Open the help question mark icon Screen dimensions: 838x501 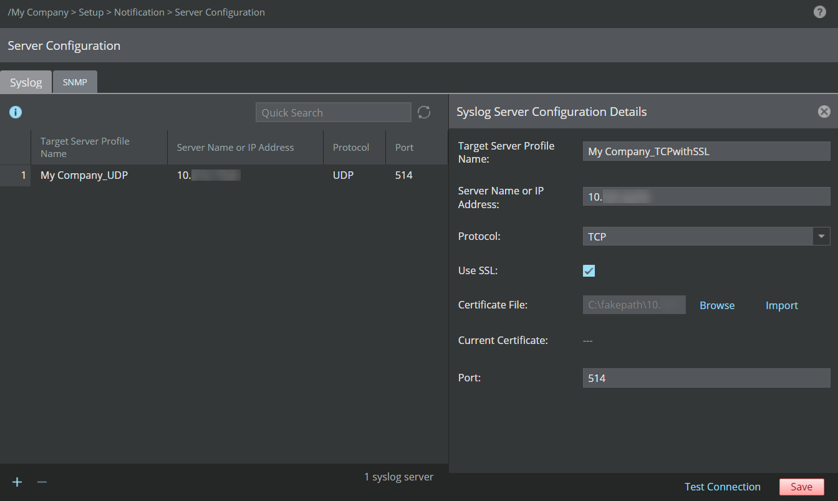click(820, 12)
